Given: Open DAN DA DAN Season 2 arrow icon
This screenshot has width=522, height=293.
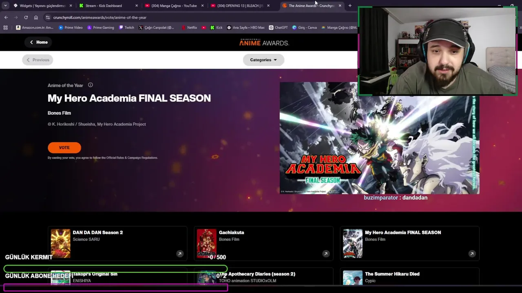Looking at the screenshot, I should click(x=179, y=254).
